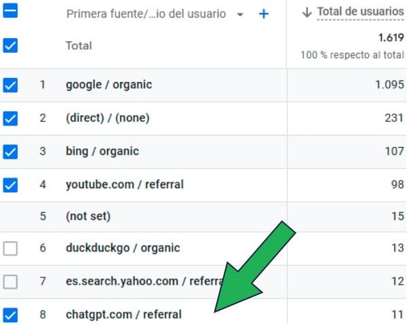Deselect the (direct) / (none) row checkbox
This screenshot has width=407, height=326.
tap(10, 118)
